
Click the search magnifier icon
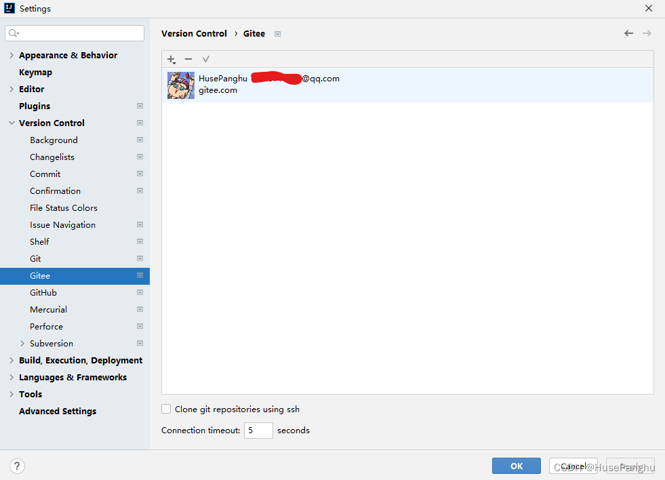tap(14, 33)
